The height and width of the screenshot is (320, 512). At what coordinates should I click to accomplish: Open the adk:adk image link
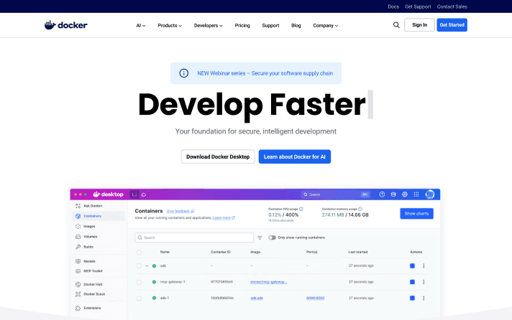257,298
